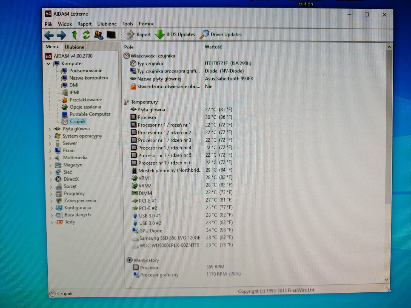
Task: Select the Procesor temperature row
Action: (x=181, y=117)
